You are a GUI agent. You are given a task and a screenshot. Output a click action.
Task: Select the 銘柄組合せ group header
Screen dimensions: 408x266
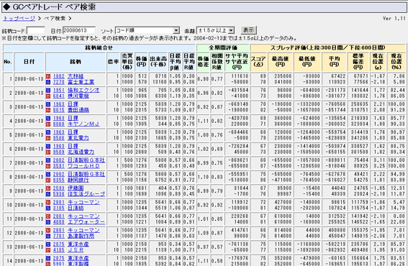click(99, 47)
